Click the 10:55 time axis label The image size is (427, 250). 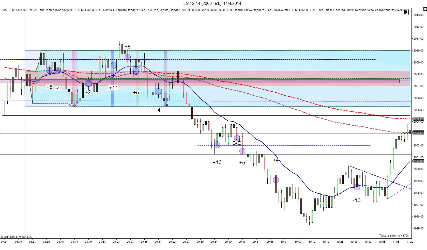point(382,242)
